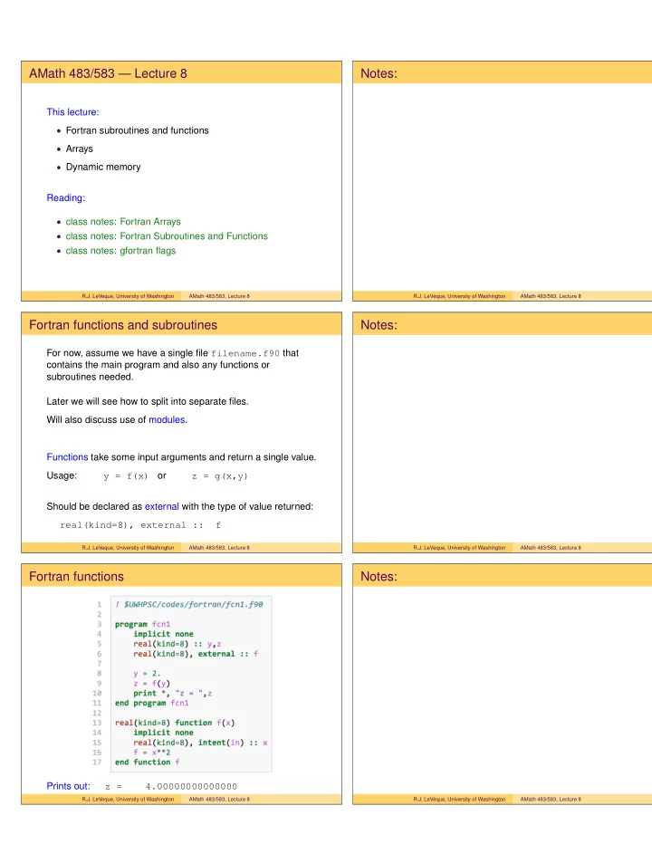Click the 'y = f(x)' code sample
This screenshot has height=844, width=652.
tap(126, 476)
